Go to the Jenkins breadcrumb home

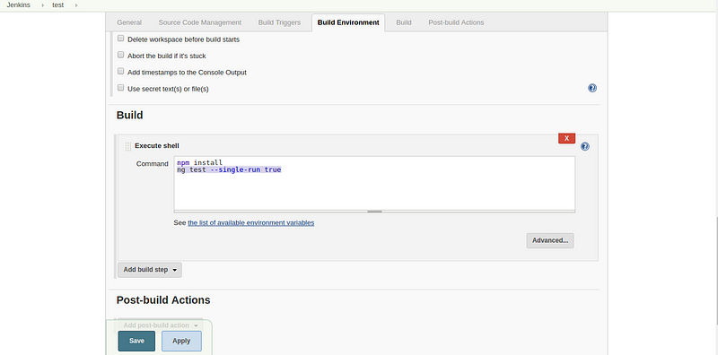pyautogui.click(x=18, y=5)
